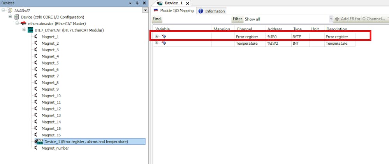
Task: Click the Magnet_2 module icon
Action: click(x=36, y=43)
